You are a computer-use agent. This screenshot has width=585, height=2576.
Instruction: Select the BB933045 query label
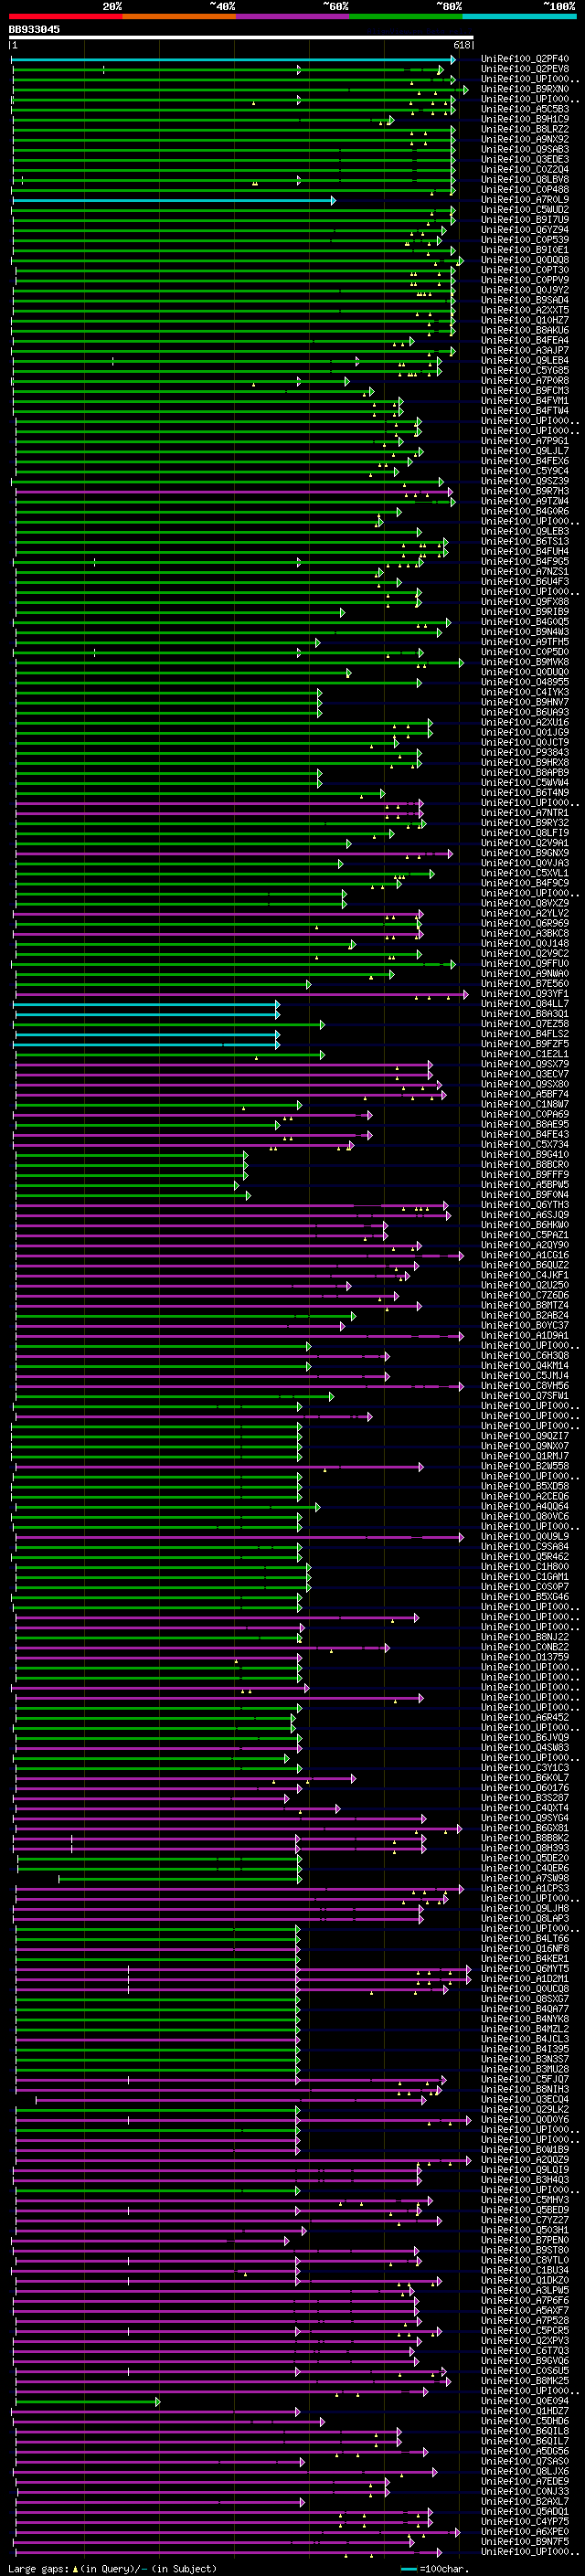[34, 30]
